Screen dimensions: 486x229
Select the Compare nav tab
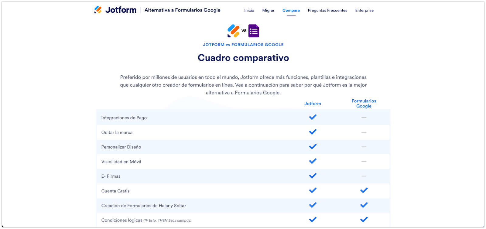291,10
